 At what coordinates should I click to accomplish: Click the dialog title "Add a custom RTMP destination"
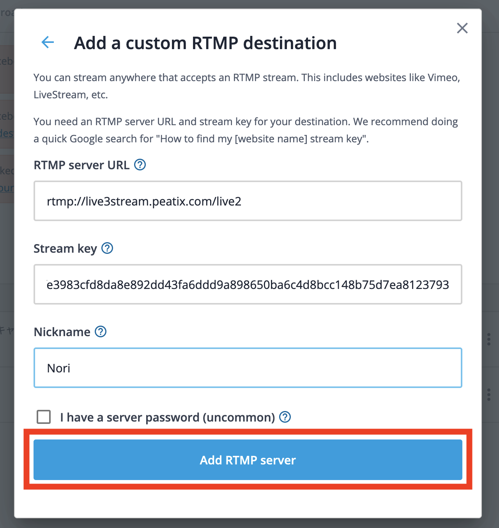tap(205, 43)
